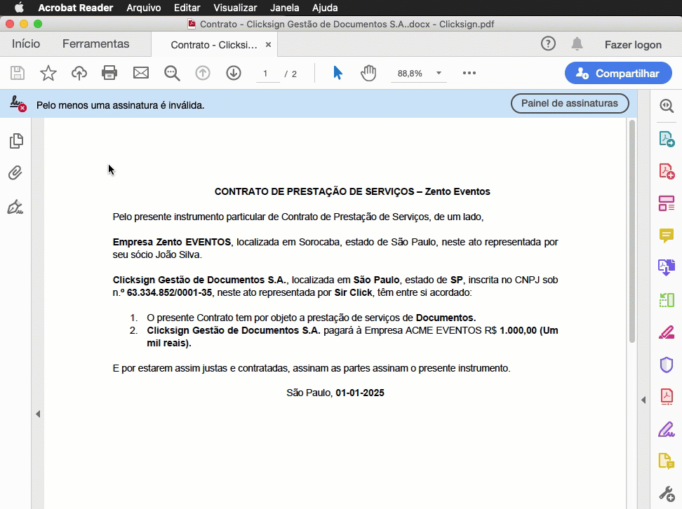This screenshot has height=509, width=682.
Task: Click the 'Pelo menos uma assinatura é inválida' message
Action: coord(120,105)
